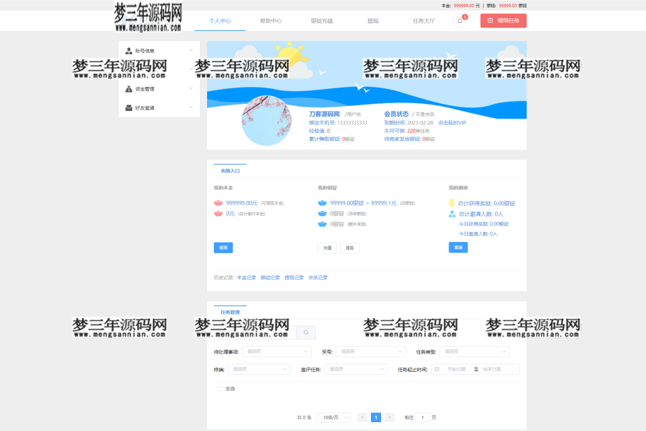The image size is (646, 431).
Task: Enable the 全选 checkbox
Action: [x=218, y=388]
